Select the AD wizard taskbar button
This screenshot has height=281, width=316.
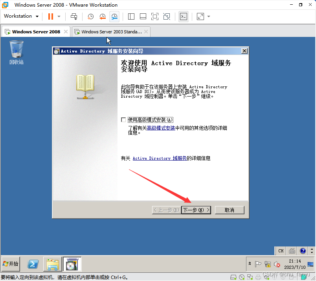(x=72, y=264)
